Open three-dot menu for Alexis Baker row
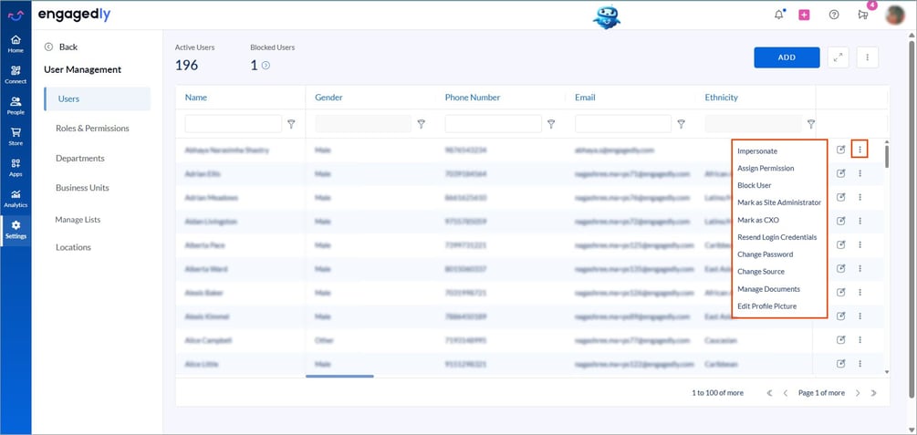 860,292
